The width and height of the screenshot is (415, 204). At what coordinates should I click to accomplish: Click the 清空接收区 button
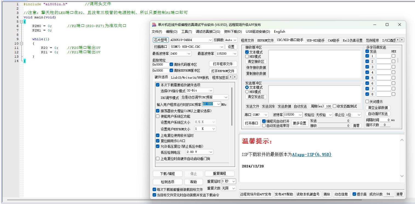256,62
